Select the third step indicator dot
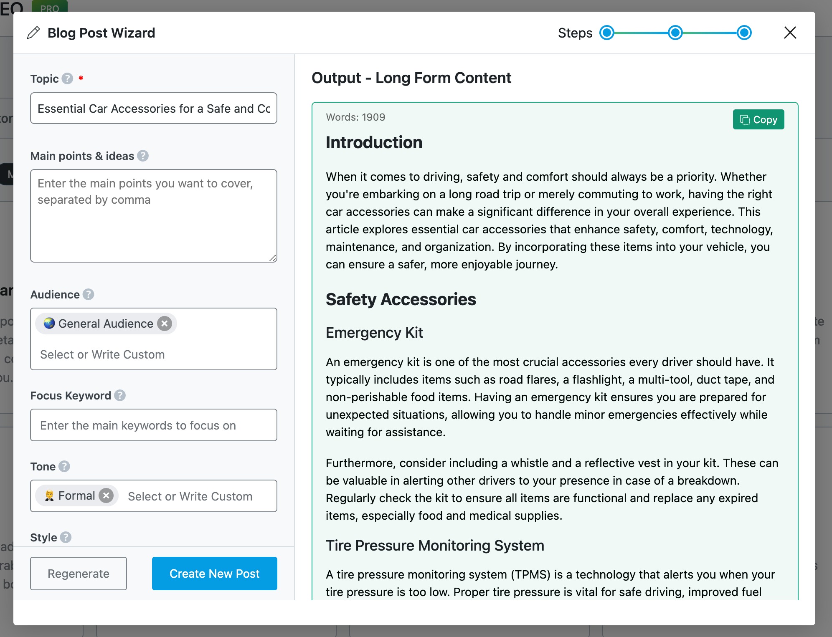 744,33
